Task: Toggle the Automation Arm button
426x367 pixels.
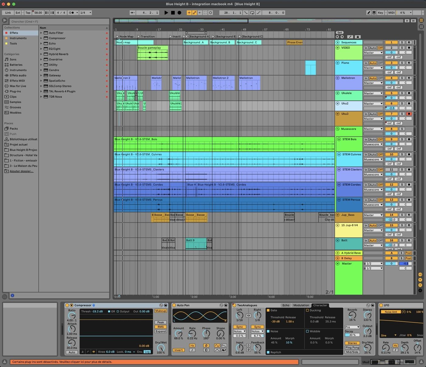Action: (194, 13)
